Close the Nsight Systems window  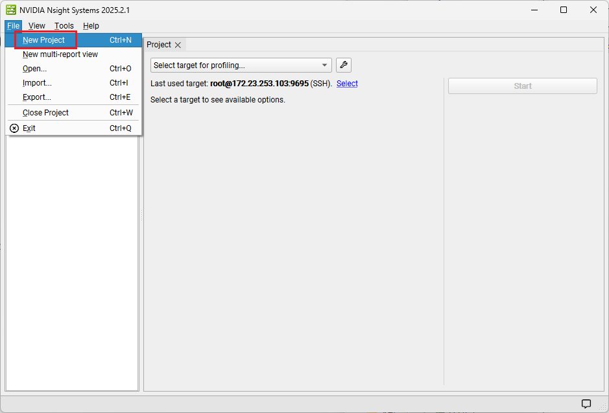pos(593,10)
